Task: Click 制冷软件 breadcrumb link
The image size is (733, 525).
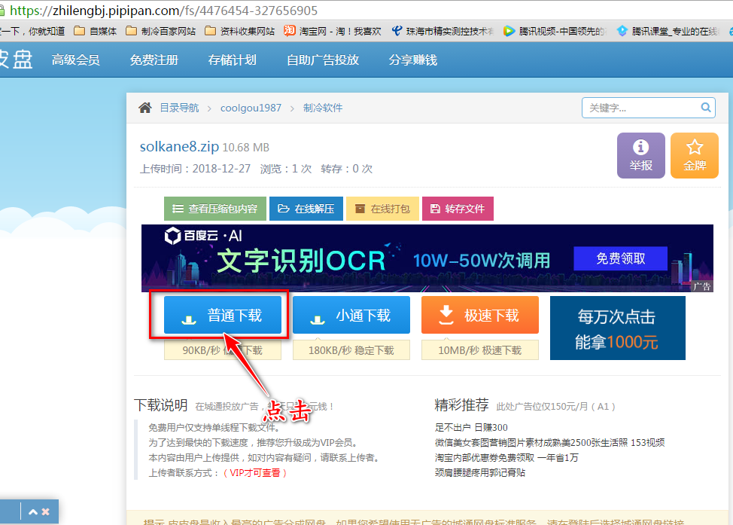Action: point(323,108)
